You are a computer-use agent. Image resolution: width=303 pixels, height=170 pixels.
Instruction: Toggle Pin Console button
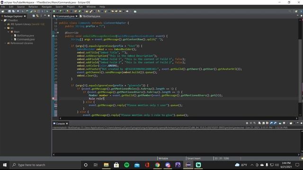coord(280,123)
